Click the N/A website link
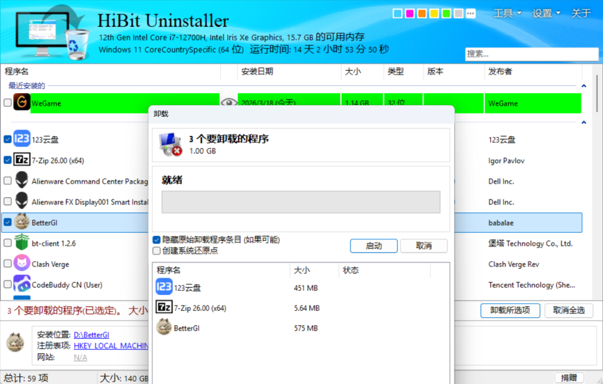 click(80, 357)
